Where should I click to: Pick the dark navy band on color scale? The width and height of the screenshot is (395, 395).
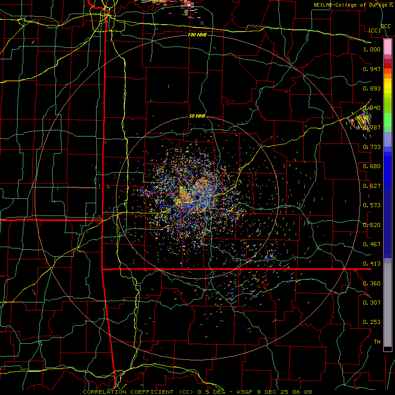388,224
